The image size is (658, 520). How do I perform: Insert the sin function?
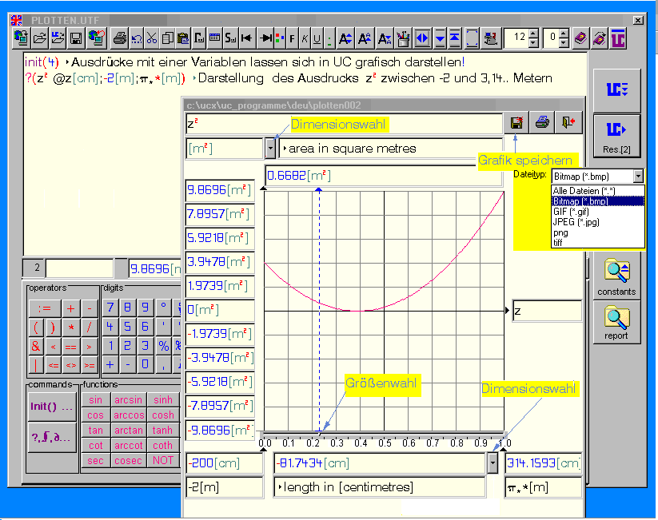pyautogui.click(x=95, y=400)
